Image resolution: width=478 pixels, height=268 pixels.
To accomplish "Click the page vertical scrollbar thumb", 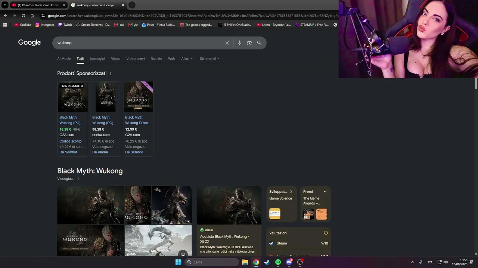I will [x=476, y=83].
